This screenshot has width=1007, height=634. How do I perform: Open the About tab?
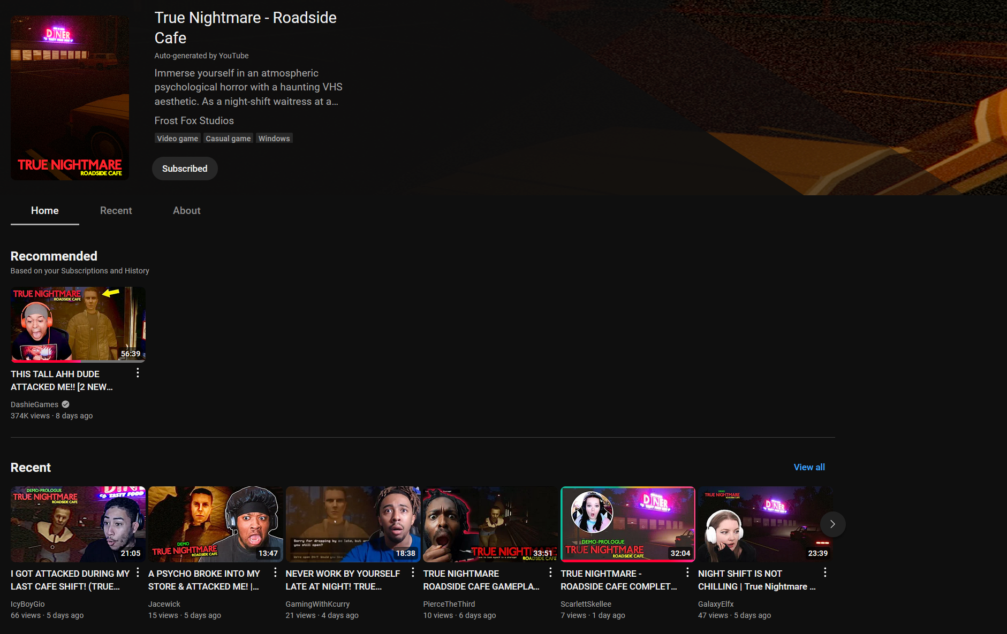(186, 210)
